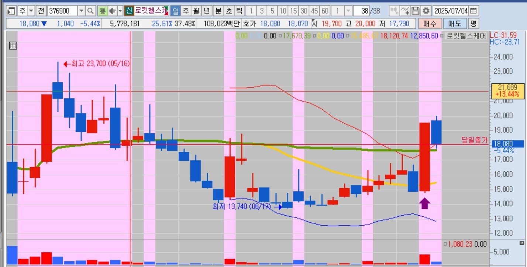This screenshot has height=267, width=527.
Task: Click the grid table icon on chart
Action: [x=13, y=46]
